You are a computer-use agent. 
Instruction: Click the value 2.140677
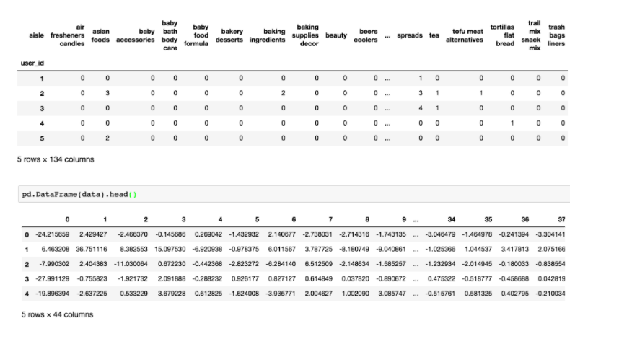point(282,234)
